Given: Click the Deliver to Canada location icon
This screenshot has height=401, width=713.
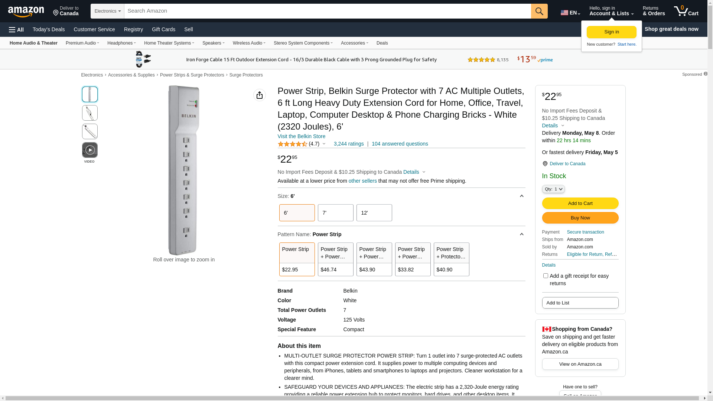Looking at the screenshot, I should (545, 164).
